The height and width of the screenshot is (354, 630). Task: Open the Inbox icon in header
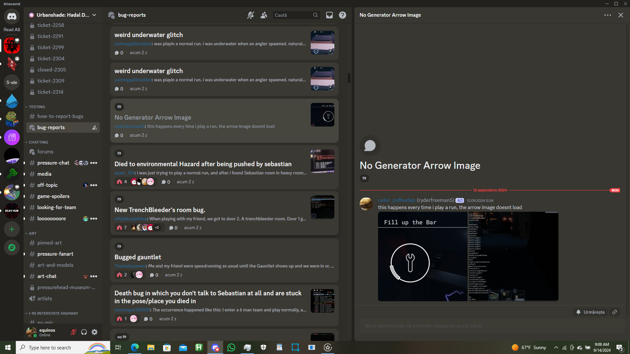[x=329, y=15]
